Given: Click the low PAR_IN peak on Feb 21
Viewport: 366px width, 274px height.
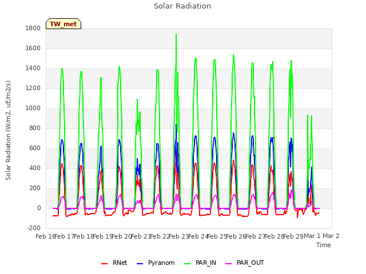Looking at the screenshot, I should (x=137, y=99).
